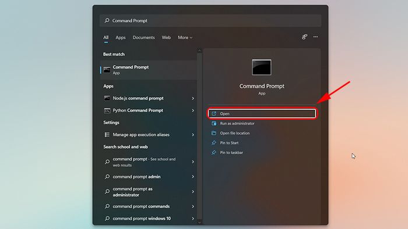Expand chevron for 'command prompt admin'
Image resolution: width=408 pixels, height=229 pixels.
193,177
